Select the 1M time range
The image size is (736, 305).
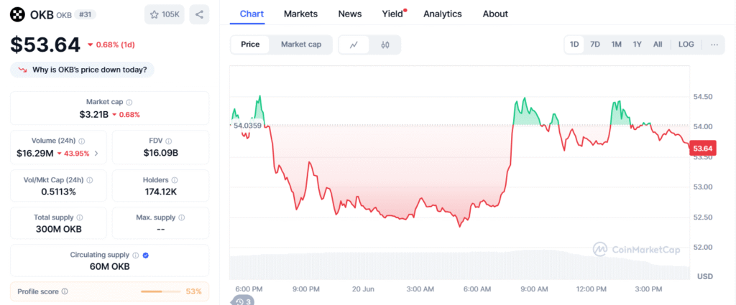[616, 44]
